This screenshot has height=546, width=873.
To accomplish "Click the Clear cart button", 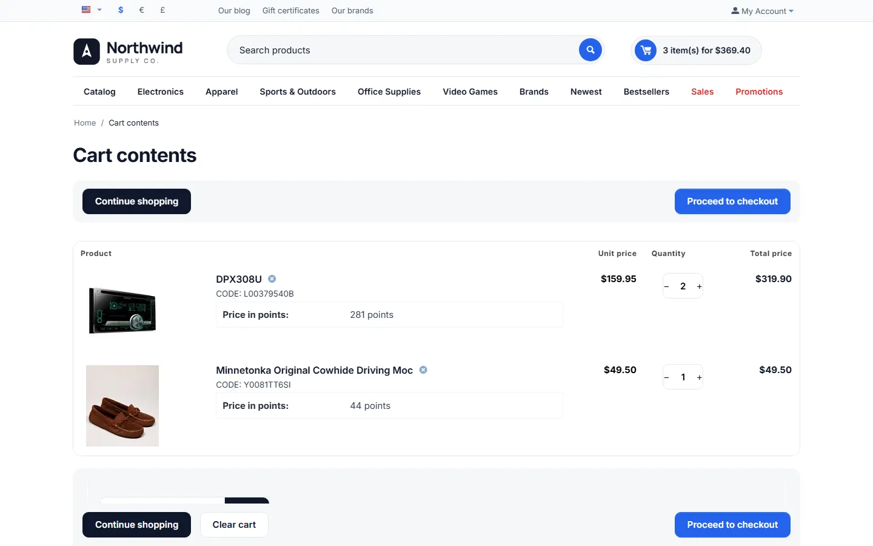I will pos(234,525).
